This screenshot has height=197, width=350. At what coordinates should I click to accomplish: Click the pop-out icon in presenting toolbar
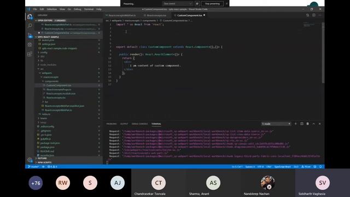tap(197, 4)
